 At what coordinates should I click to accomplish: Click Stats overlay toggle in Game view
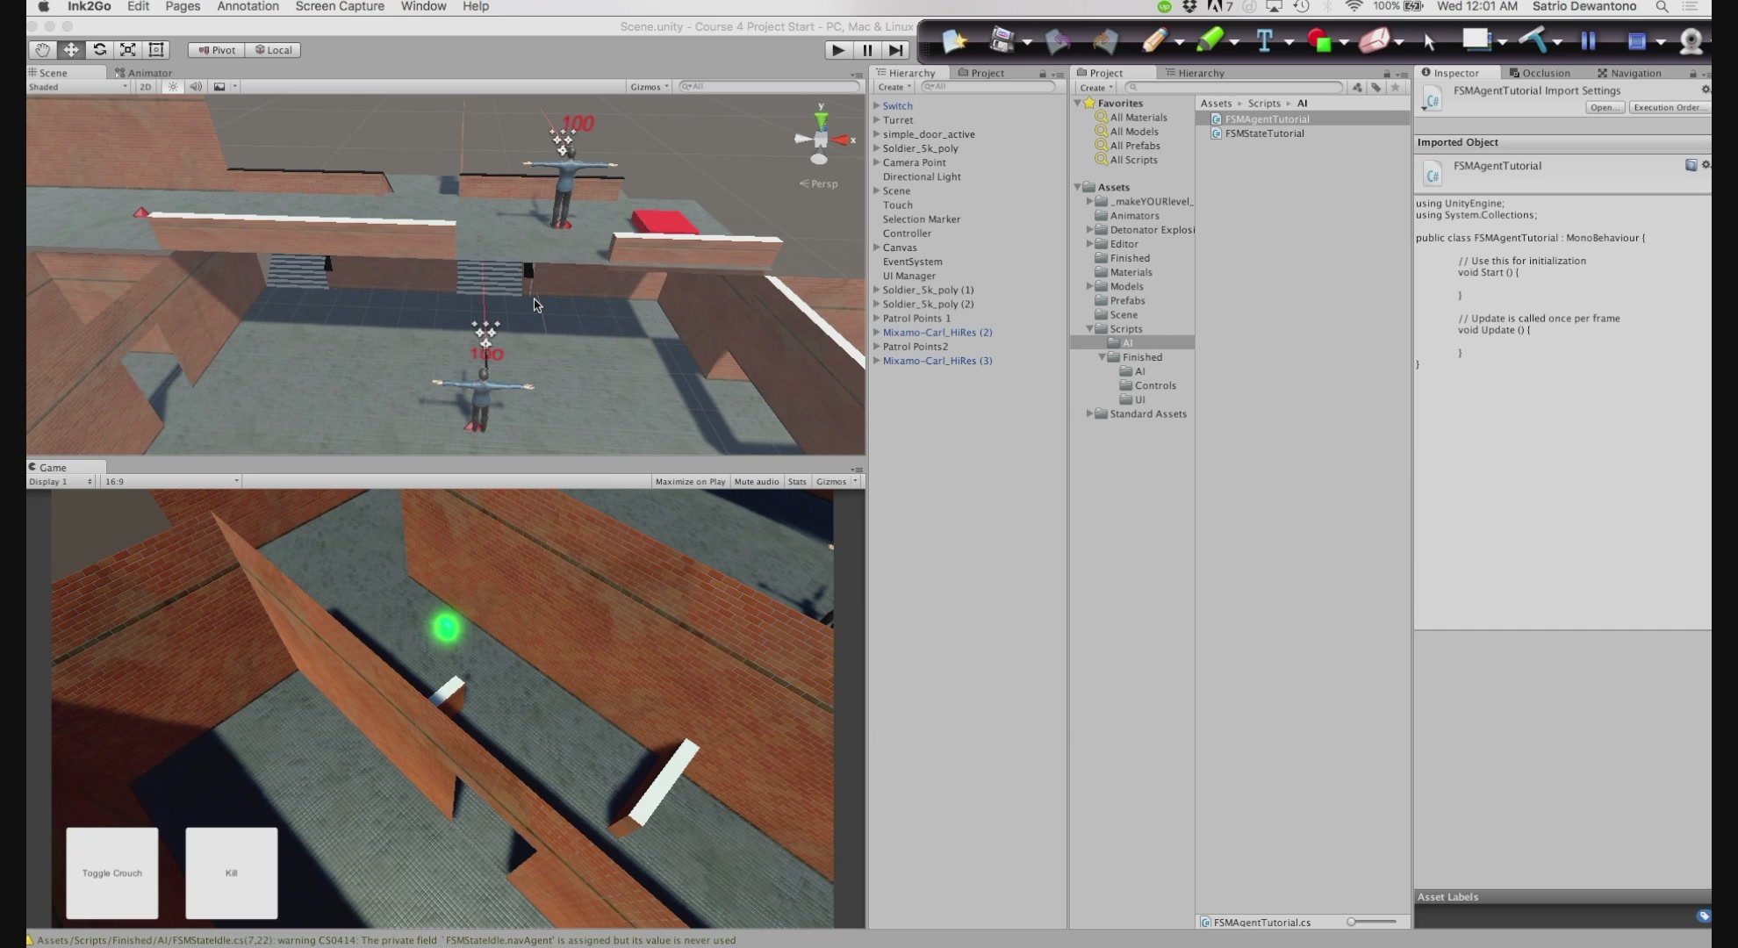pos(797,480)
